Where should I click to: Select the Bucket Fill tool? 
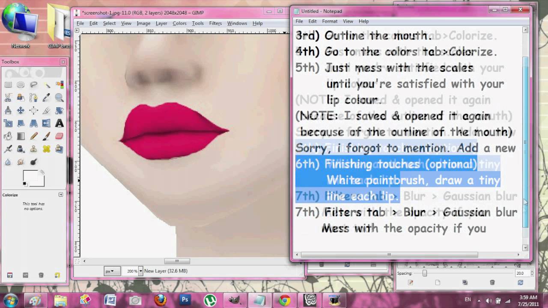click(x=8, y=136)
